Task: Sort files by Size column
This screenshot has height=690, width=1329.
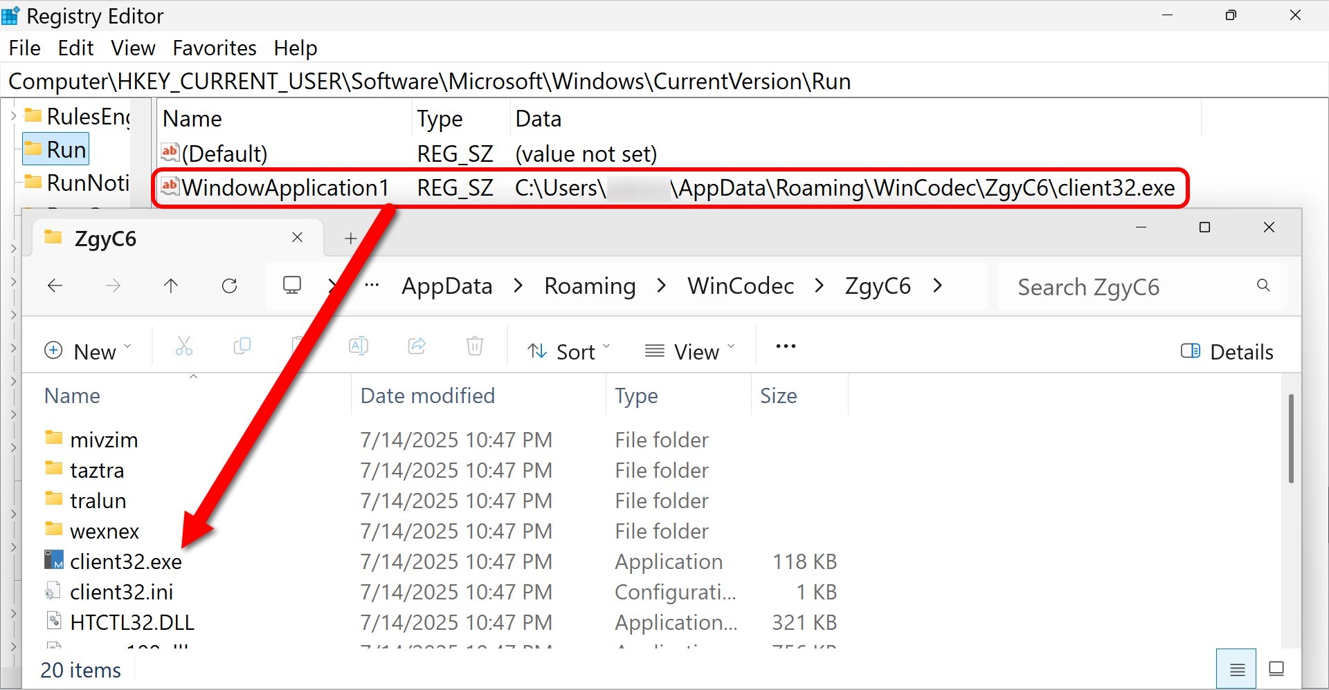Action: [x=778, y=395]
